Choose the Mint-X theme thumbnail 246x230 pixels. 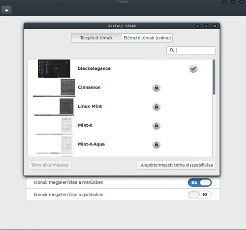[x=54, y=126]
